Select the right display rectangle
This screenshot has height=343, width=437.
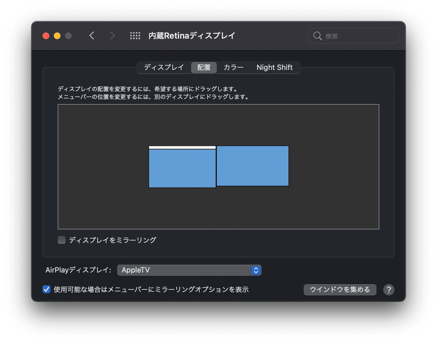click(x=253, y=166)
